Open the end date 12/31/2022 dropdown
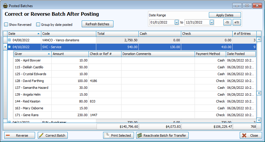 212,22
